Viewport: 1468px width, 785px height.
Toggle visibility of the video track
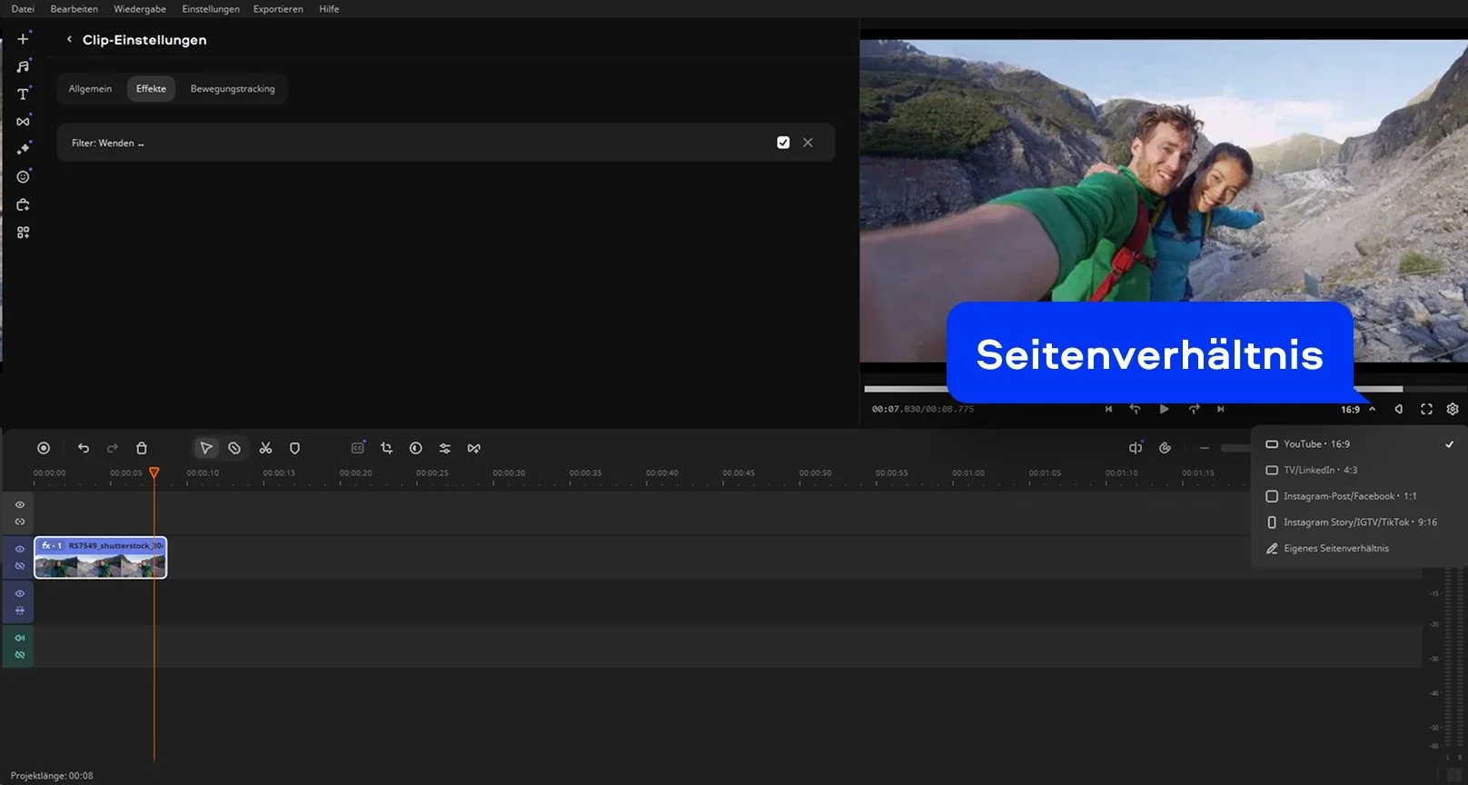tap(19, 549)
